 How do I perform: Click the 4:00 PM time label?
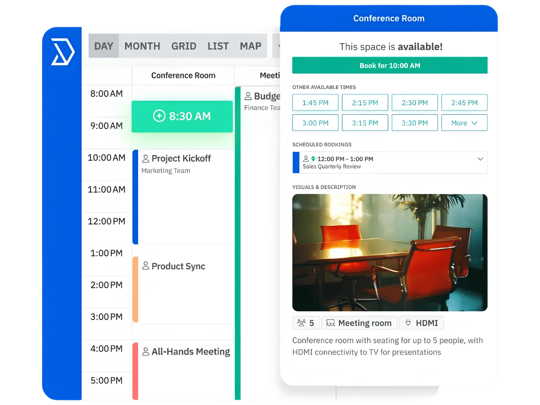pyautogui.click(x=106, y=349)
